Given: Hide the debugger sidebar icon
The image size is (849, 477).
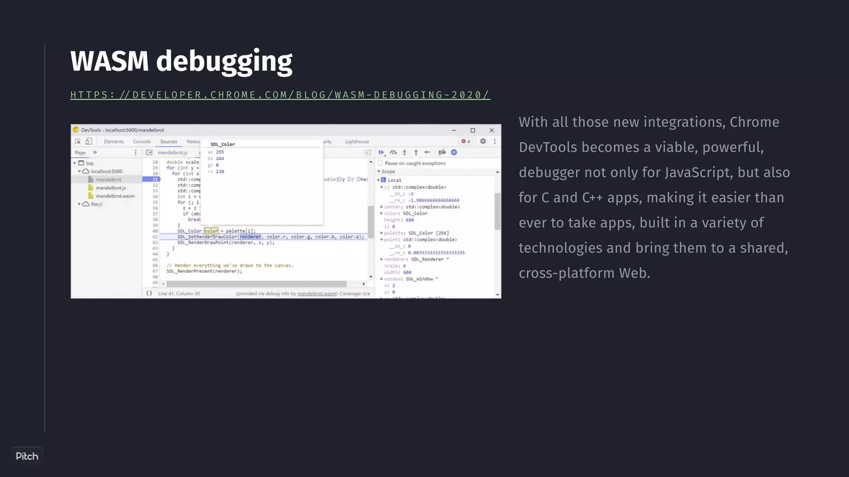Looking at the screenshot, I should (x=368, y=152).
